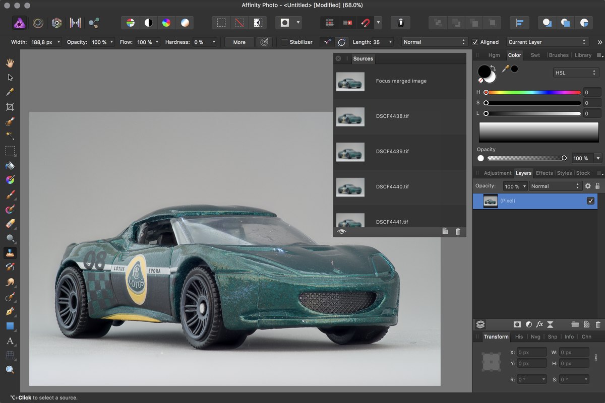The height and width of the screenshot is (403, 605).
Task: Open the layer blend mode dropdown
Action: coord(555,186)
